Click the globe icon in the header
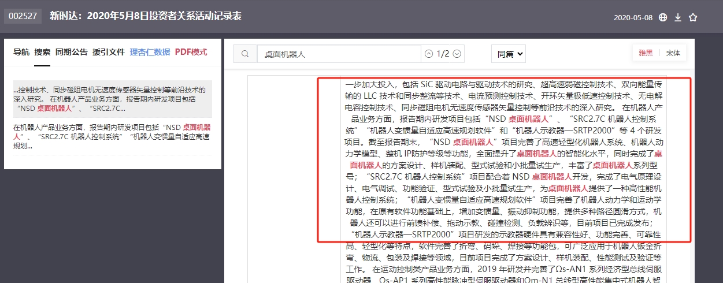The width and height of the screenshot is (723, 283). click(x=663, y=17)
